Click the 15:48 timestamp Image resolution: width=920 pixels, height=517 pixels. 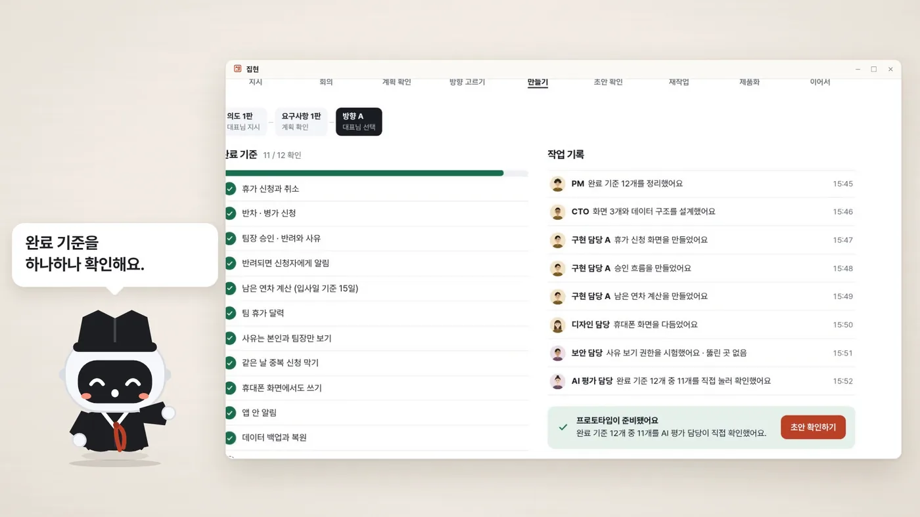842,268
